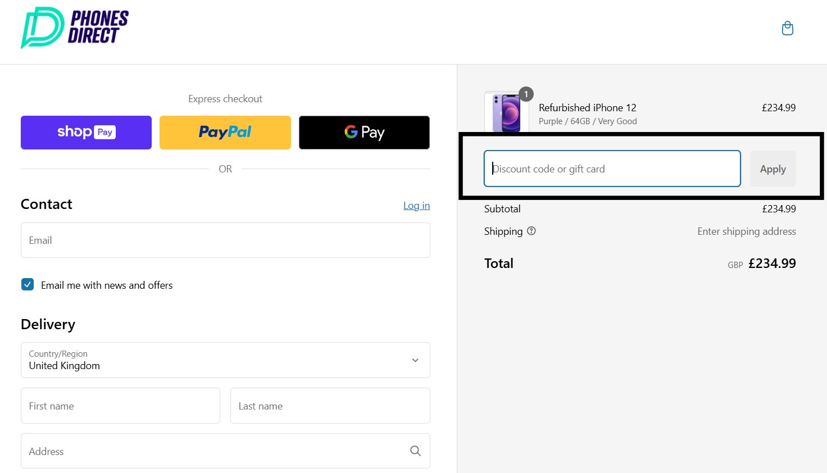The height and width of the screenshot is (473, 827).
Task: Click the address search magnifier icon
Action: (415, 451)
